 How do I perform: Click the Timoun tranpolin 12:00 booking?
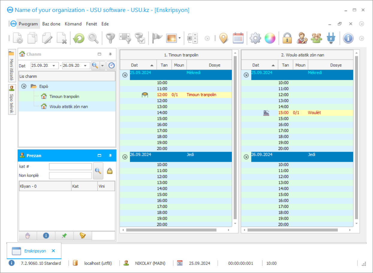click(x=201, y=95)
